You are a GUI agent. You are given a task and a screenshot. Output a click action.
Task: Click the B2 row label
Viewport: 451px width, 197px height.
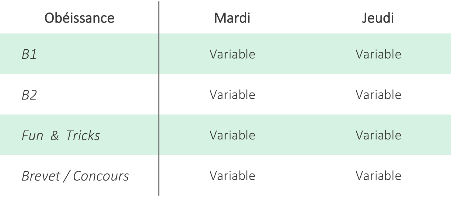pos(29,95)
